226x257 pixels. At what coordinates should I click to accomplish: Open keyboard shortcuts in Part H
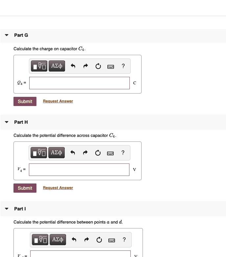click(x=111, y=153)
